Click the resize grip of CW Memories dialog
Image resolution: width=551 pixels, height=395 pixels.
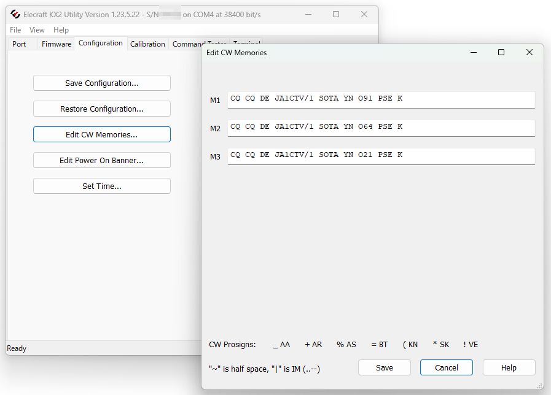tap(539, 386)
